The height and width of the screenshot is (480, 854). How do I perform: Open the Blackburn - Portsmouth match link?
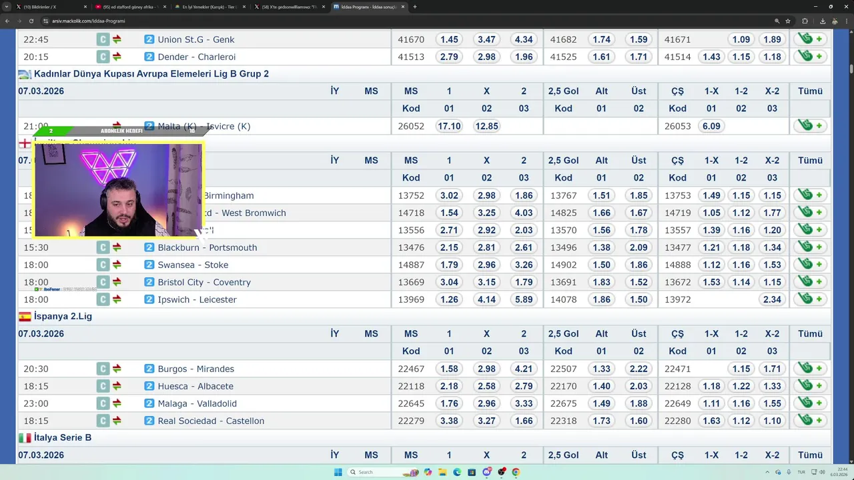pos(207,247)
